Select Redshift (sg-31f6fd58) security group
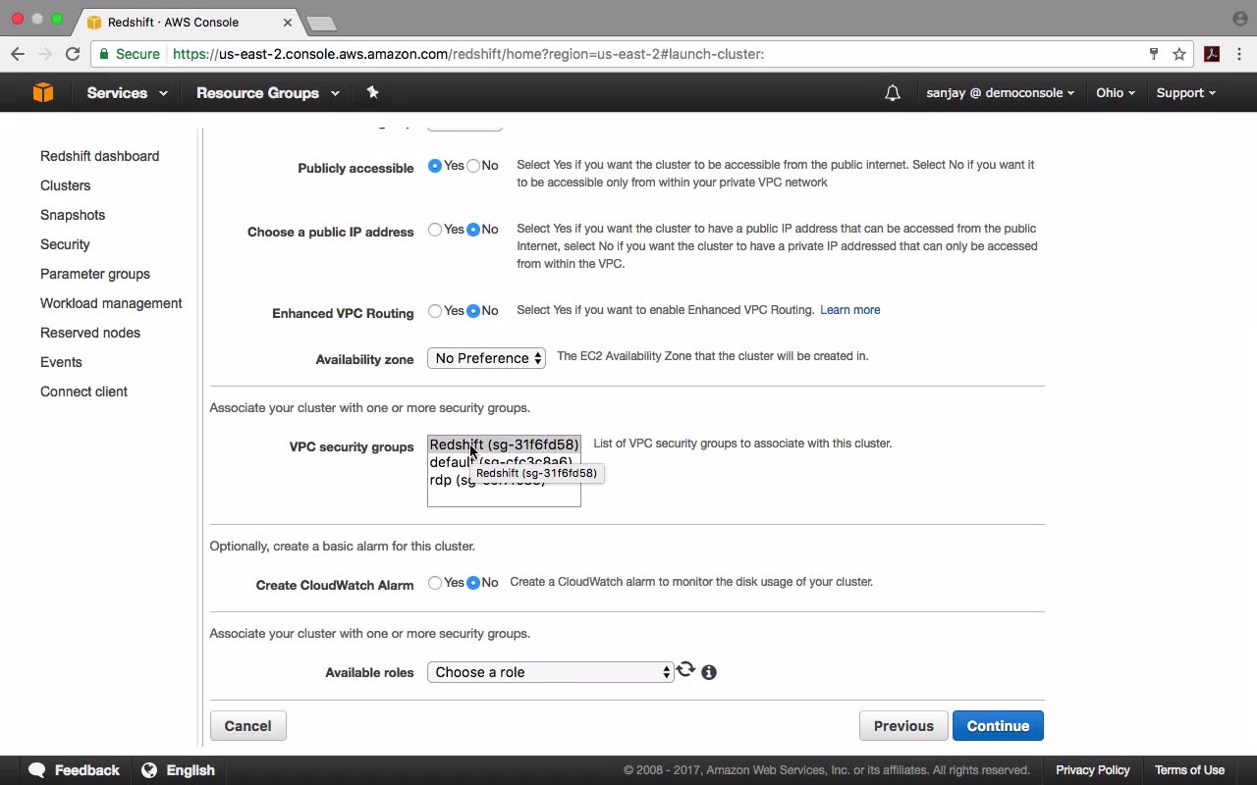This screenshot has width=1257, height=785. pyautogui.click(x=504, y=445)
